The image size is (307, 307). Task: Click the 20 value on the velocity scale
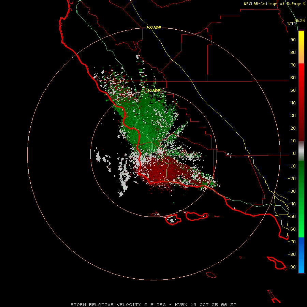click(293, 128)
